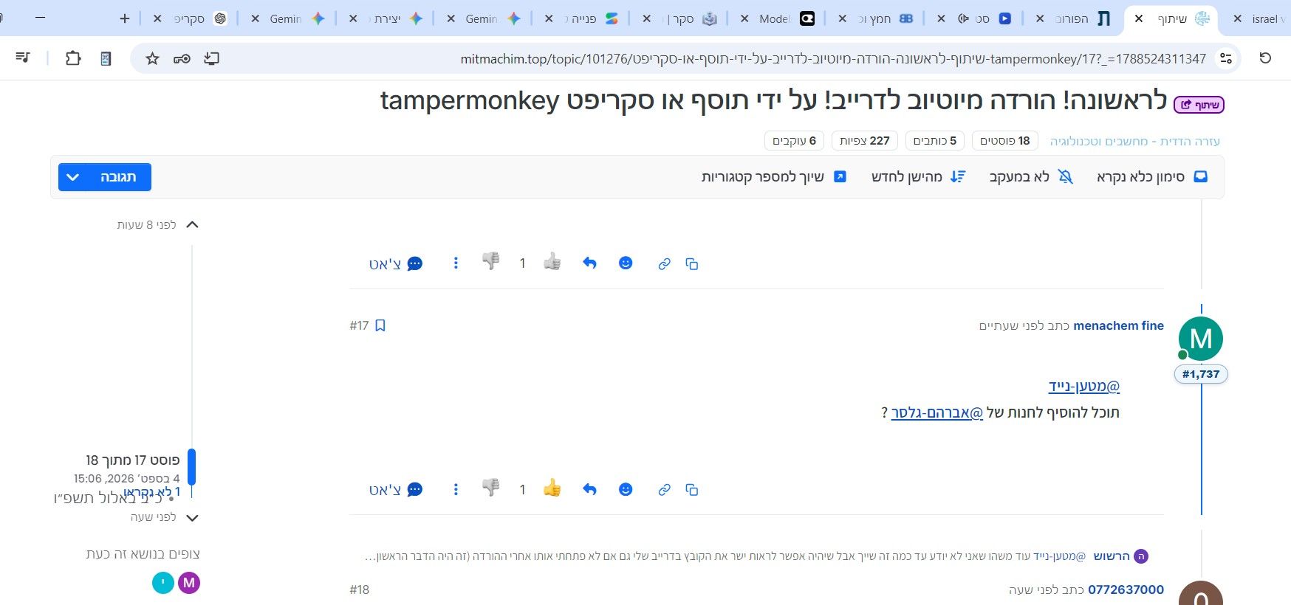1291x605 pixels.
Task: Open the new tab plus button
Action: 125,18
